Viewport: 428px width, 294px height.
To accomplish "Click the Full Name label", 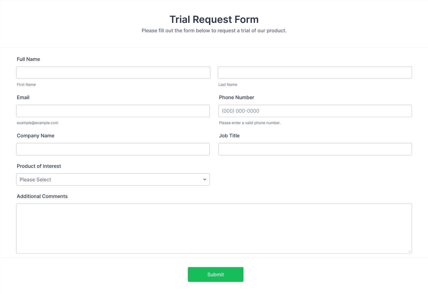I will tap(28, 59).
